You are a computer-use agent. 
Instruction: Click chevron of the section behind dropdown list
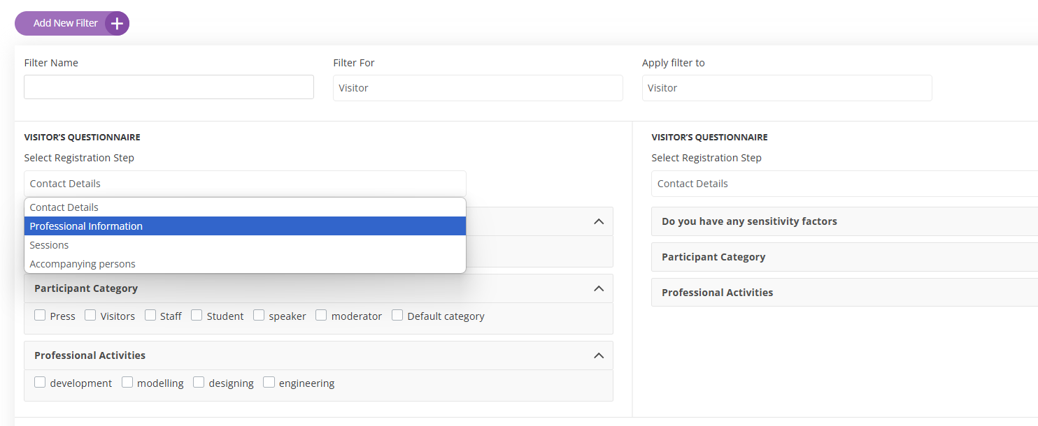point(598,221)
